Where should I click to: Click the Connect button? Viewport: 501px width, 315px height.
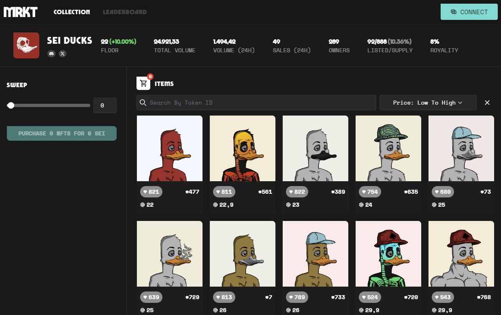coord(469,12)
